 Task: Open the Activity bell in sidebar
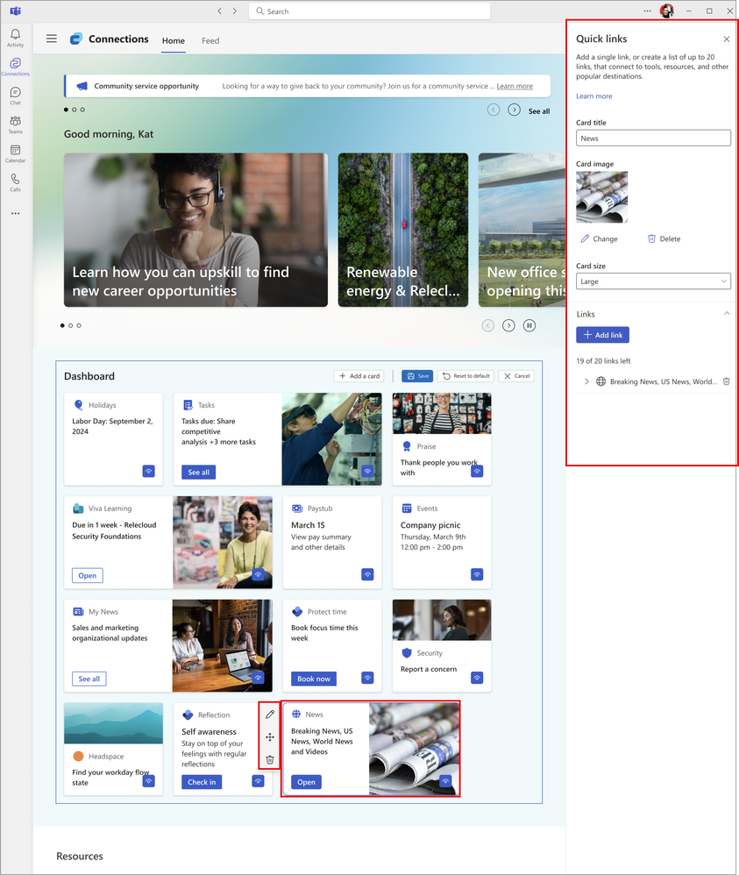point(15,38)
